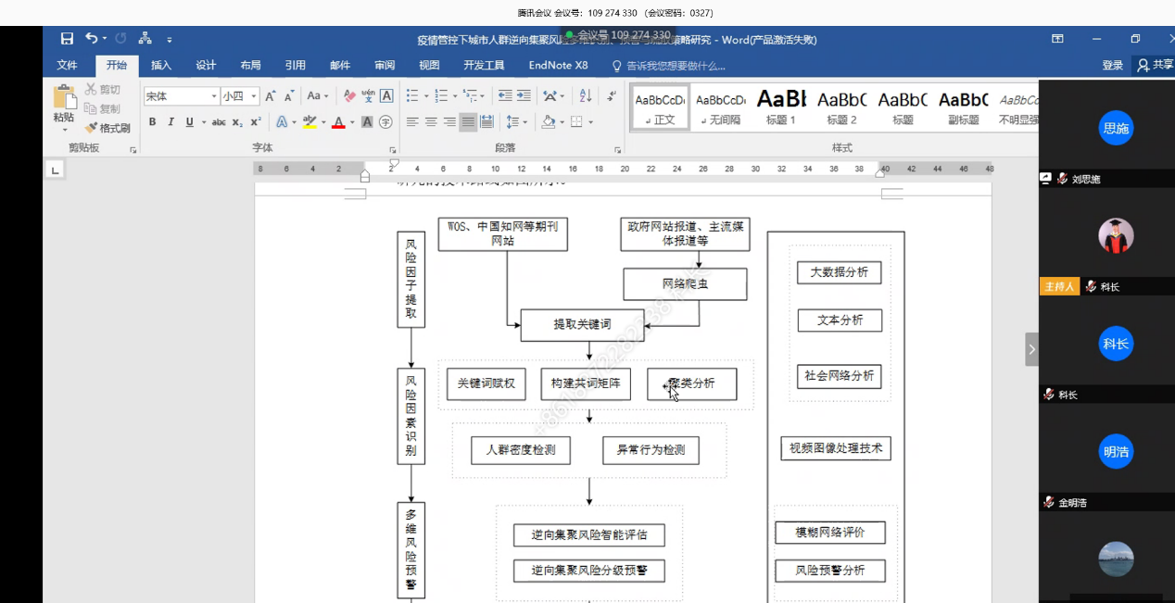Toggle bold formatting
The image size is (1175, 603).
(x=153, y=122)
